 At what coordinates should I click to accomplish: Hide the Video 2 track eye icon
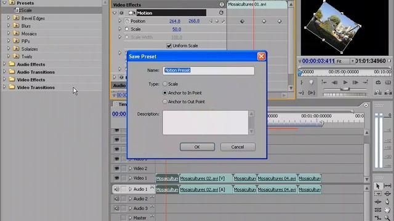tap(116, 168)
